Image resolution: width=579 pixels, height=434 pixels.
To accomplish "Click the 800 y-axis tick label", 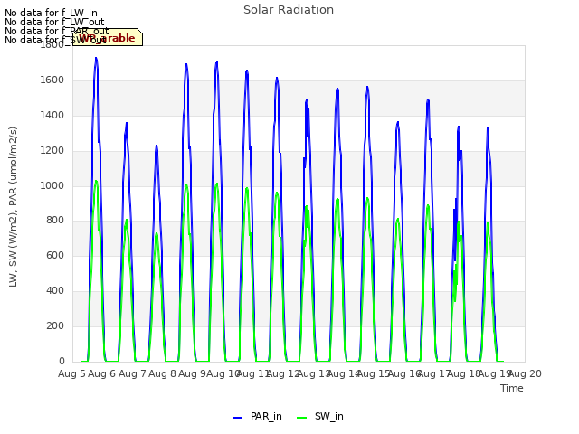I will tap(55, 221).
